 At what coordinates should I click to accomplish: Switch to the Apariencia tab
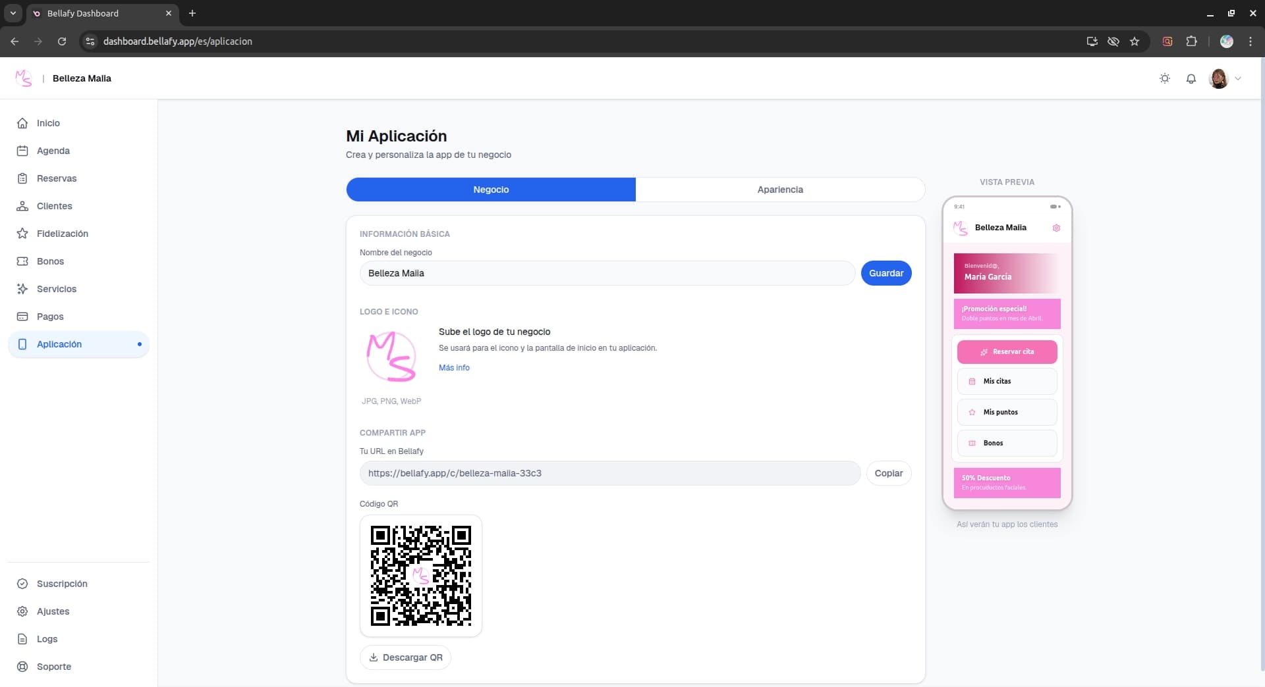coord(780,190)
